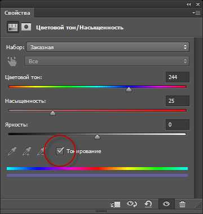Viewport: 203px width, 214px height.
Task: Delete the adjustment layer via the trash icon
Action: click(x=182, y=204)
